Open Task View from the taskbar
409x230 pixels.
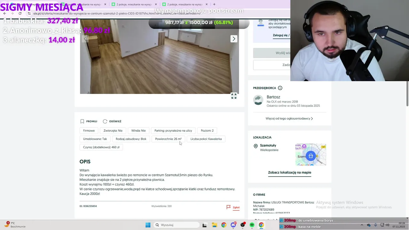204,225
